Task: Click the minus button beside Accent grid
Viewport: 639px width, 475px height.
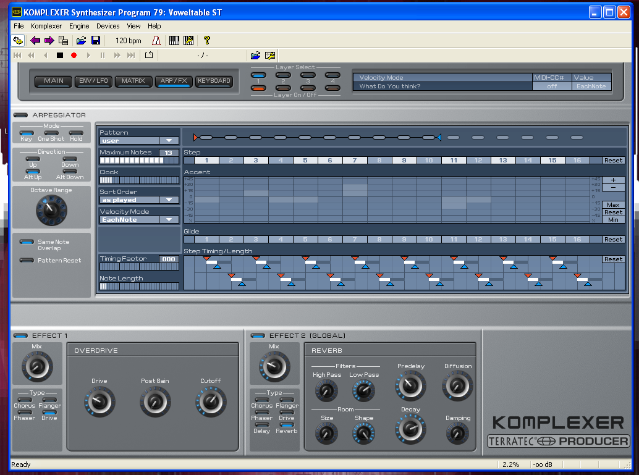Action: [x=613, y=187]
